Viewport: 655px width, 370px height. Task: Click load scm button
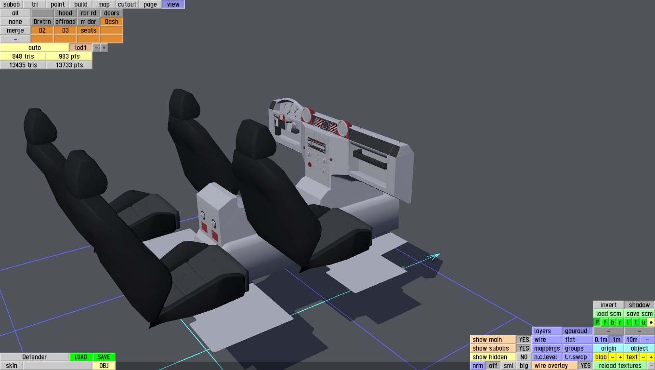coord(609,314)
